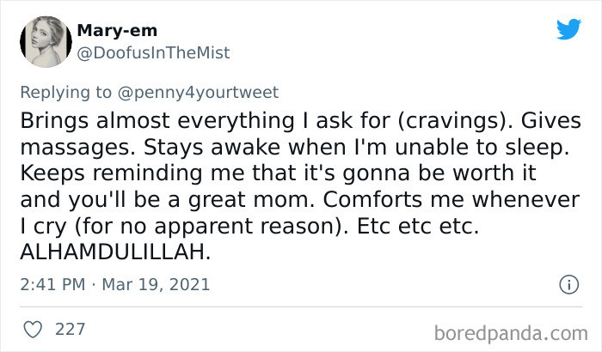View the 227 likes count
This screenshot has width=602, height=352.
(x=70, y=330)
